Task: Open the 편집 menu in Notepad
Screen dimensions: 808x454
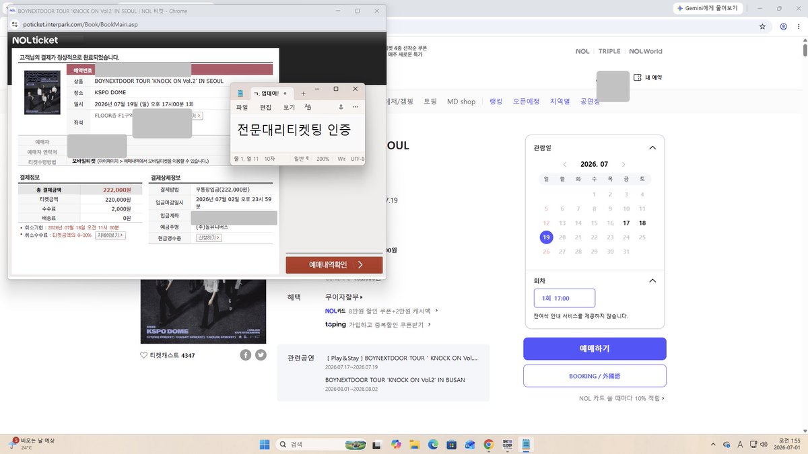Action: click(265, 107)
